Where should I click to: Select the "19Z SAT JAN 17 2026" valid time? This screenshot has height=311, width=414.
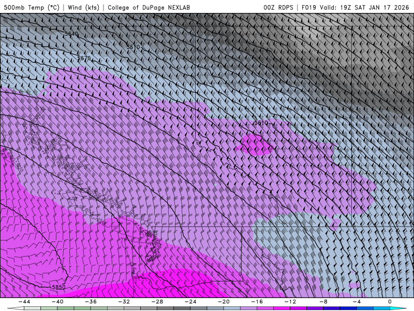pos(374,7)
